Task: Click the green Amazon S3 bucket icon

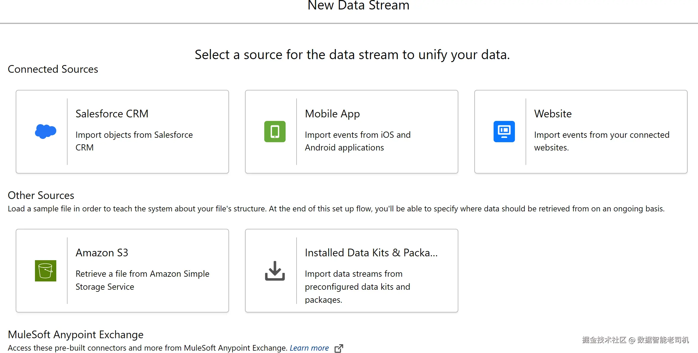Action: tap(45, 271)
